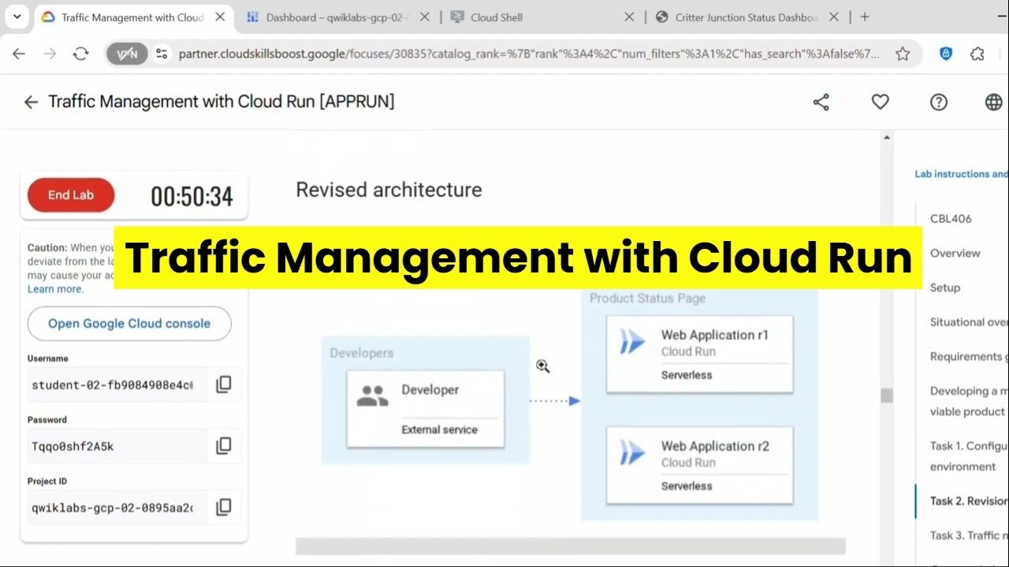Copy the Project ID value

click(x=224, y=507)
